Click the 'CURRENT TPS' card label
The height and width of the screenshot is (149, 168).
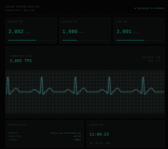click(15, 22)
